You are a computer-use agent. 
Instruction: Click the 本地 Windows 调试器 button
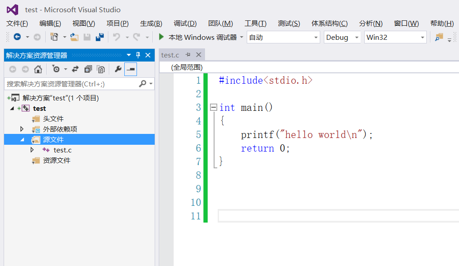click(x=203, y=38)
